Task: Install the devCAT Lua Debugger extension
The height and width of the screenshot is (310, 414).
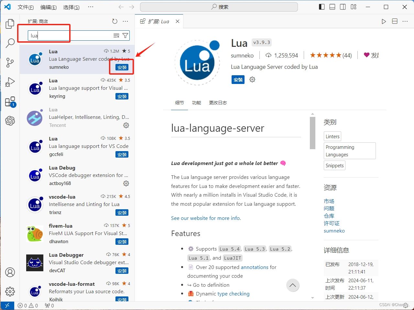Action: (122, 271)
